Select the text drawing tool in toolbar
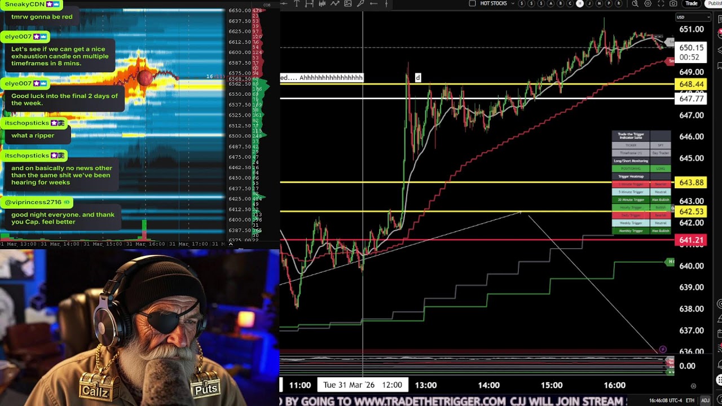Viewport: 722px width, 406px height. (x=297, y=3)
